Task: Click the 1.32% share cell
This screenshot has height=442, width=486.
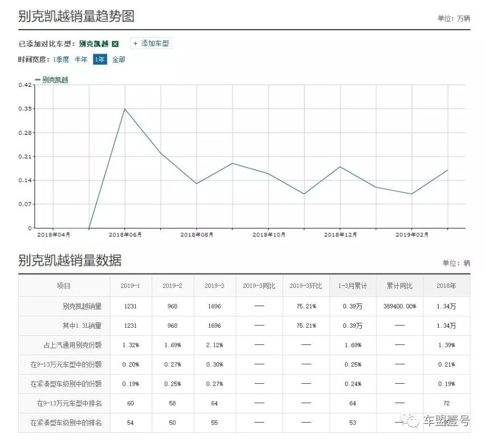Action: pyautogui.click(x=131, y=345)
